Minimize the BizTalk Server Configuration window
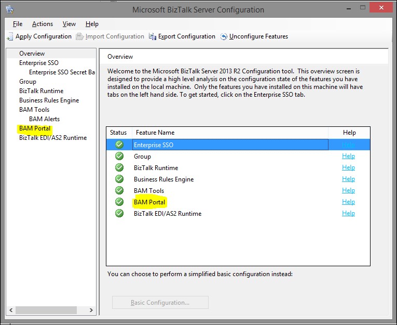The width and height of the screenshot is (397, 325). tap(349, 9)
